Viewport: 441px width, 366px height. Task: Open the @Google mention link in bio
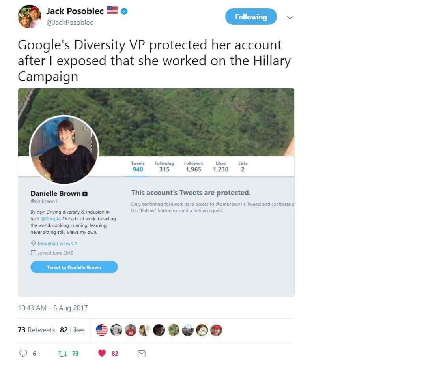(50, 219)
